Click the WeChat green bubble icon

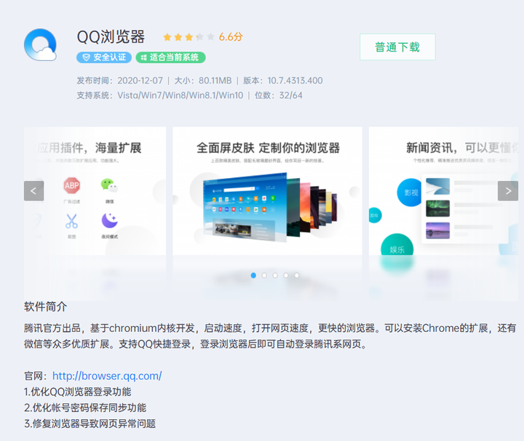click(x=109, y=185)
